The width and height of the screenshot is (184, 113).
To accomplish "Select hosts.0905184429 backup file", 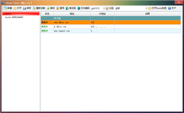I will click(x=14, y=17).
